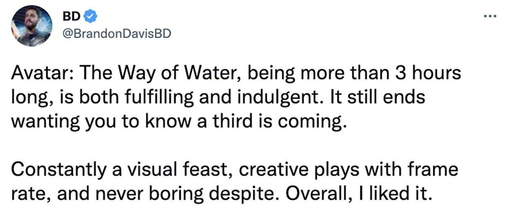This screenshot has width=505, height=208.
Task: Click the word "frame" in the tweet
Action: click(434, 171)
